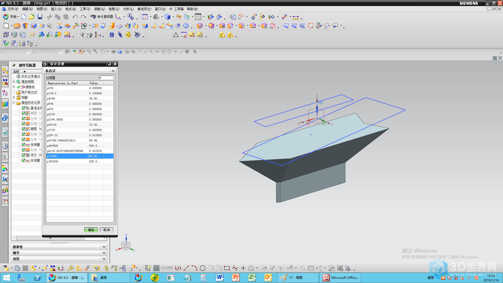The width and height of the screenshot is (503, 283).
Task: Toggle checkbox for 基准坐标 feature
Action: point(24,108)
